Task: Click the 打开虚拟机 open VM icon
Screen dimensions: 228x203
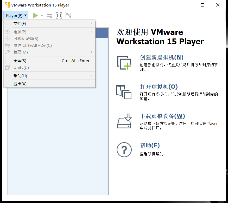Action: tap(124, 92)
